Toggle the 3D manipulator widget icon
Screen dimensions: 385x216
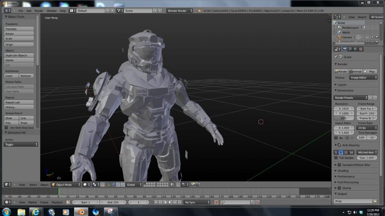click(108, 184)
